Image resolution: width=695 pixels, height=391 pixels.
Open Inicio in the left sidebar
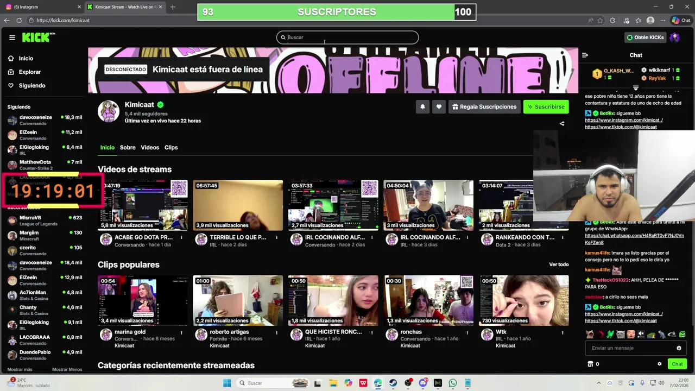26,58
